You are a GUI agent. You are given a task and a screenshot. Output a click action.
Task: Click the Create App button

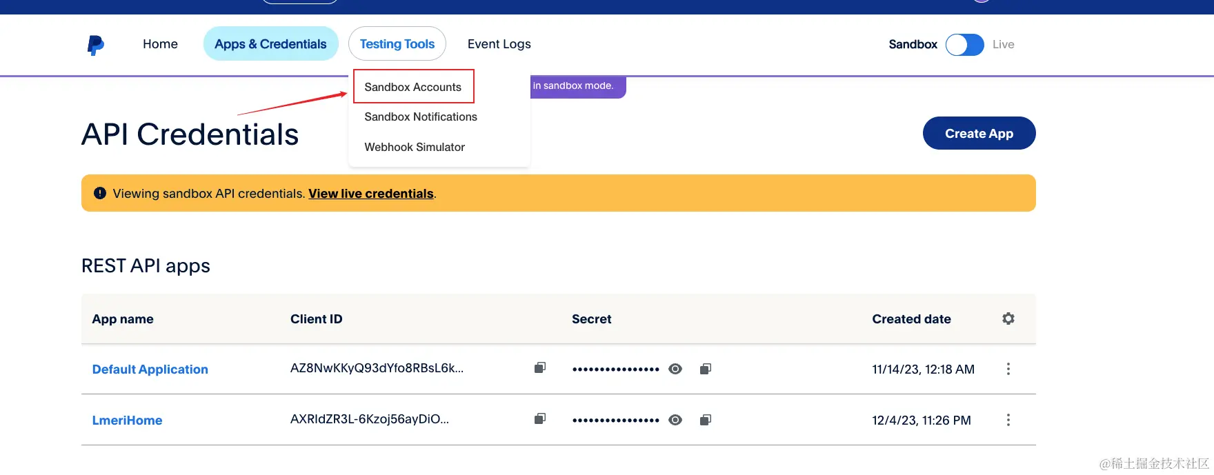click(x=979, y=133)
